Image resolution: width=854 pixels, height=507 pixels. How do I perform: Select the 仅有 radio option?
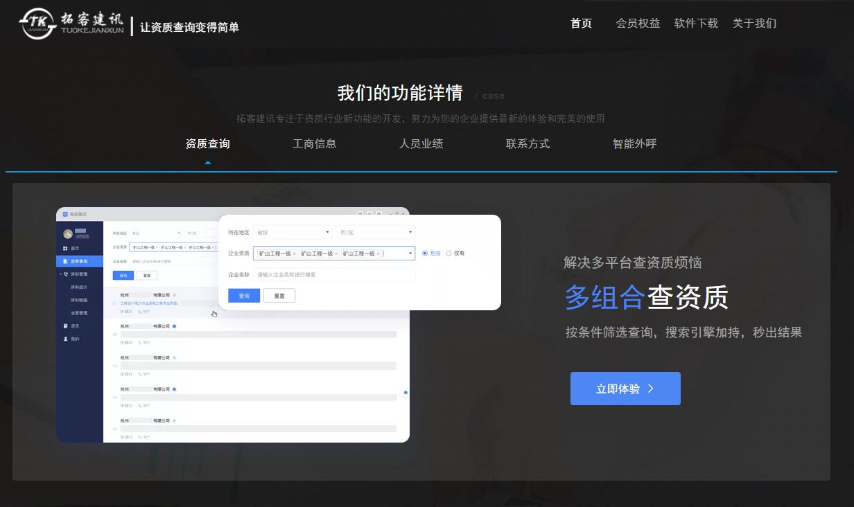coord(448,254)
